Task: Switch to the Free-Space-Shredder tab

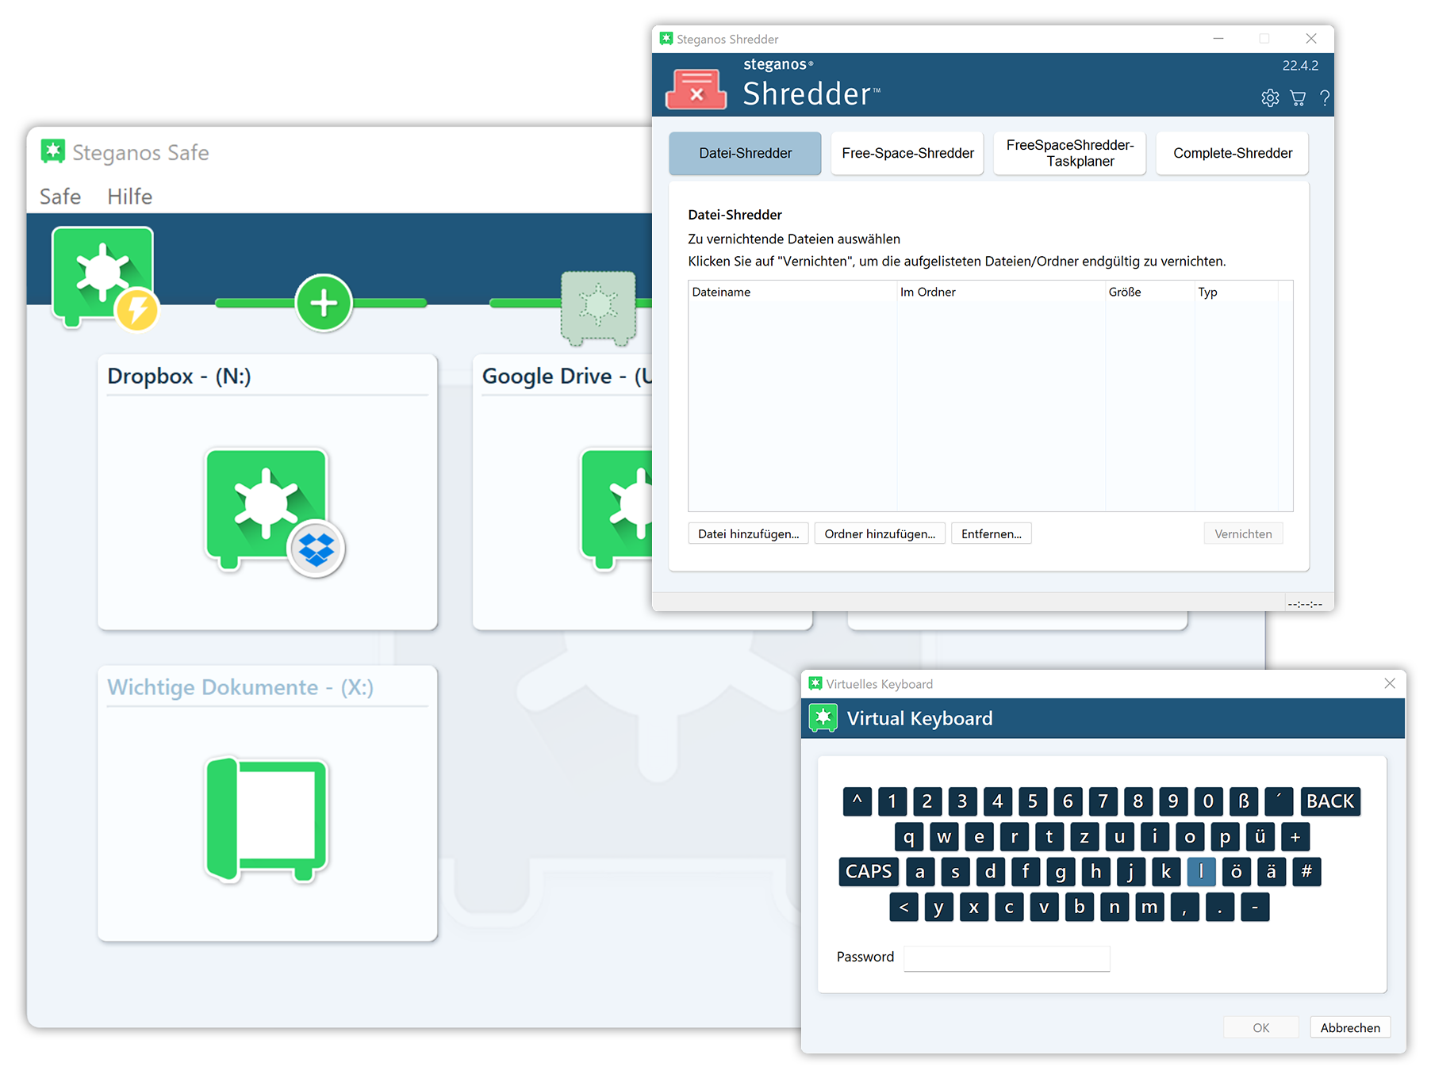Action: (x=907, y=153)
